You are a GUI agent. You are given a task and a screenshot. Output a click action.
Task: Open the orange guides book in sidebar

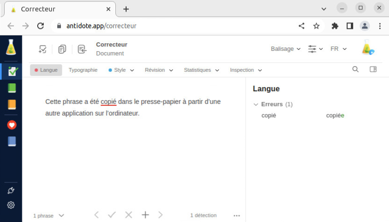12,105
